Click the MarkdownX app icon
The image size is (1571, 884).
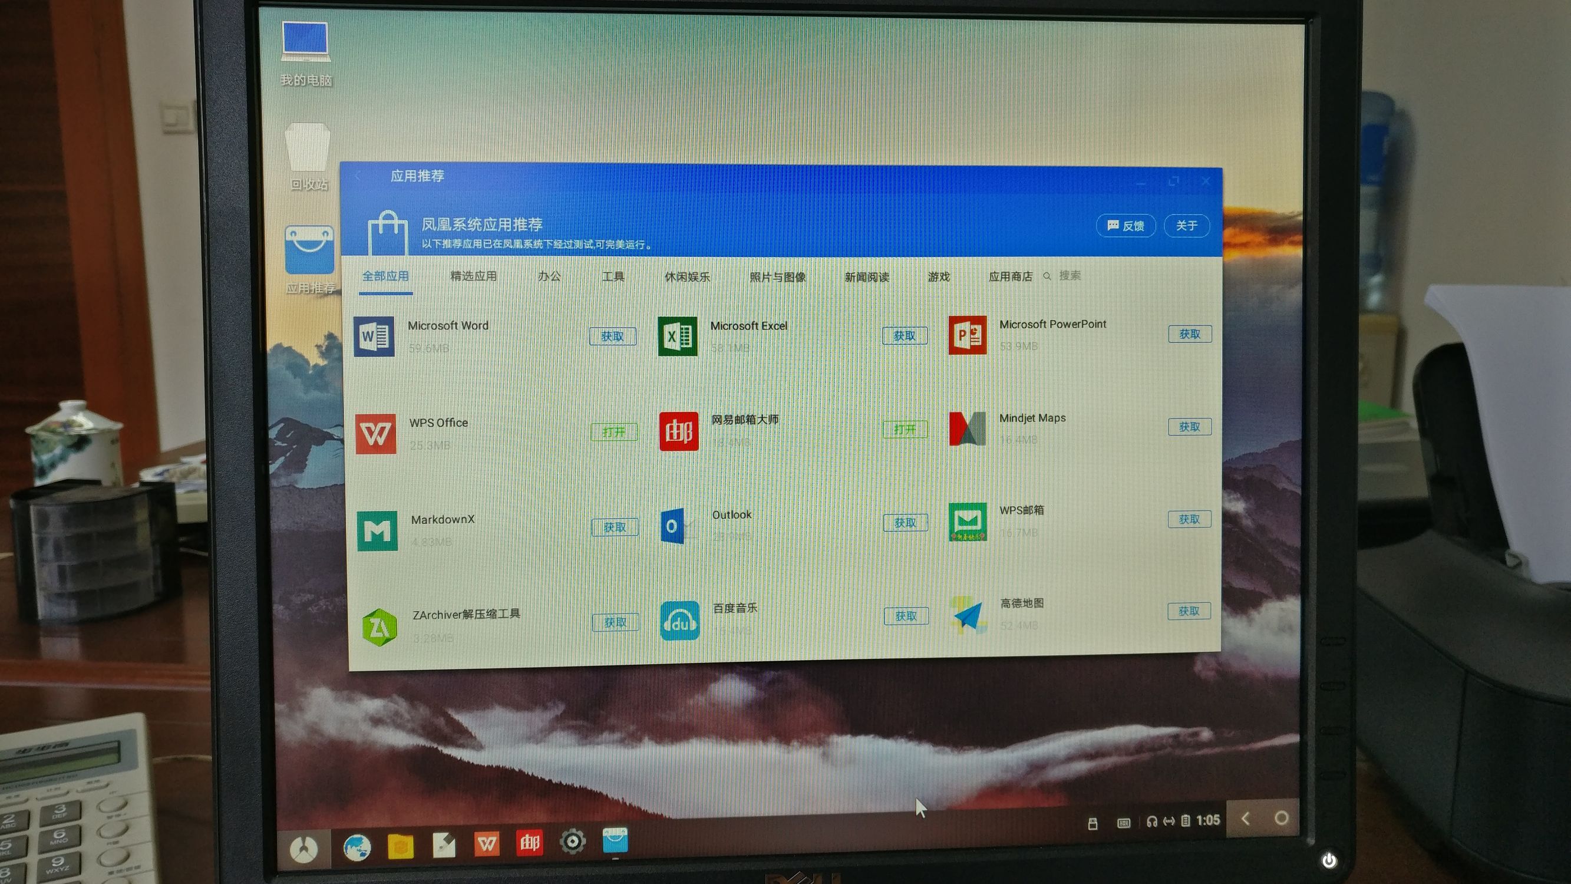[x=377, y=531]
